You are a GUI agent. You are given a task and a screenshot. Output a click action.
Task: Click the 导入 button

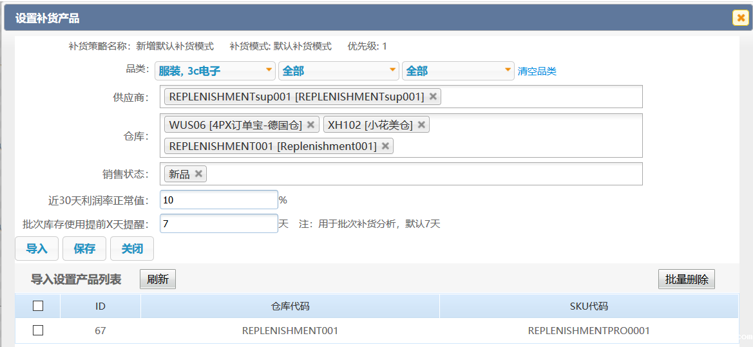pyautogui.click(x=37, y=249)
